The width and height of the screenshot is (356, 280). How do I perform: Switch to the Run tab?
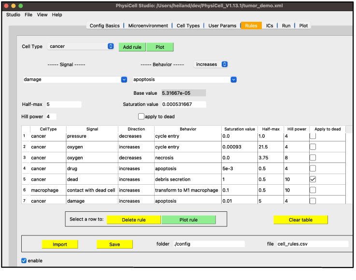pyautogui.click(x=286, y=26)
